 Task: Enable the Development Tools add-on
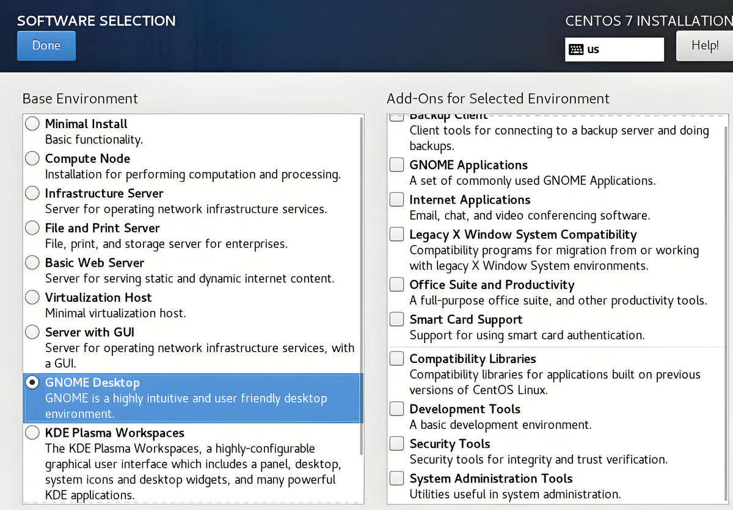[397, 409]
